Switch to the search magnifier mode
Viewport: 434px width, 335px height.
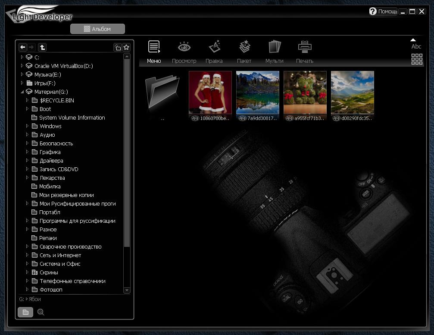(41, 312)
